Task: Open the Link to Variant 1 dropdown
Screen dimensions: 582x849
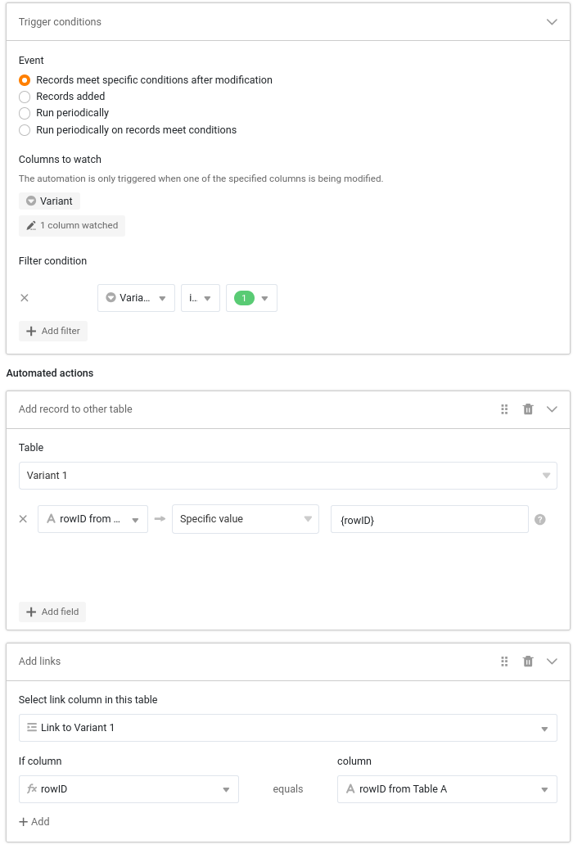Action: point(287,728)
